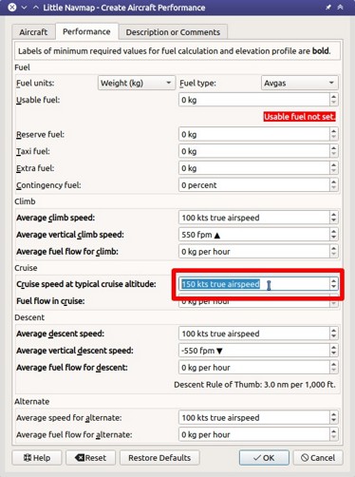Screen dimensions: 355x477
Task: Switch to the Aircraft tab
Action: 33,32
